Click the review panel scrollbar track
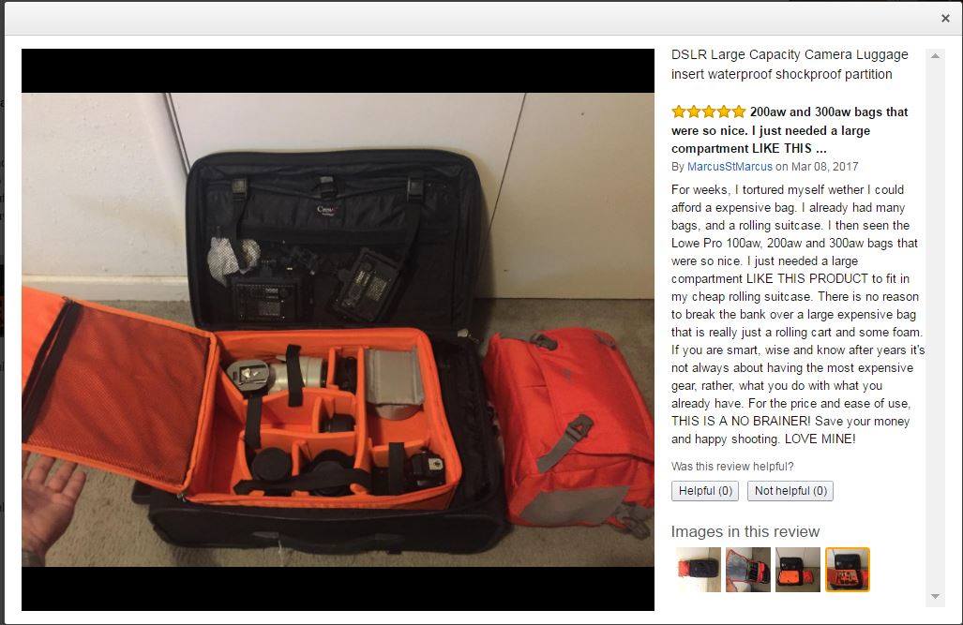This screenshot has height=625, width=963. (935, 325)
